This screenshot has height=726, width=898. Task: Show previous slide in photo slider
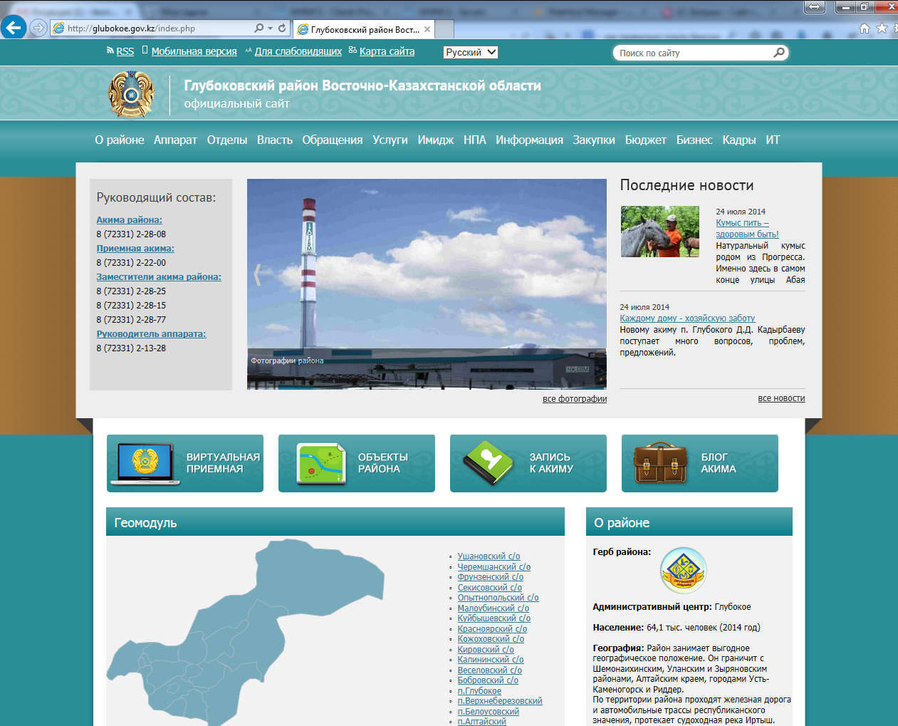(x=258, y=274)
